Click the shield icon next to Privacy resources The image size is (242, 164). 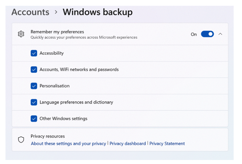[x=21, y=140]
